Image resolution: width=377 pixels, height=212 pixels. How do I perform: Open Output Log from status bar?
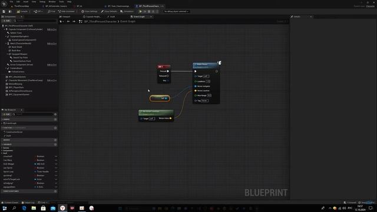tap(28, 203)
